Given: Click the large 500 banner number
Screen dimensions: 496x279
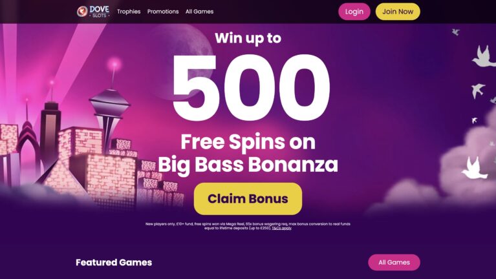Looking at the screenshot, I should 251,88.
